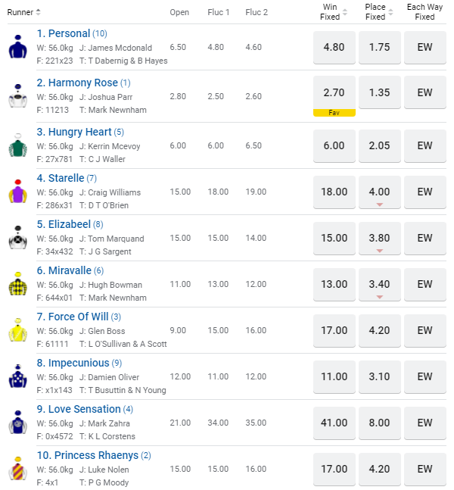Select EW bet for Hungry Heart

pyautogui.click(x=424, y=145)
